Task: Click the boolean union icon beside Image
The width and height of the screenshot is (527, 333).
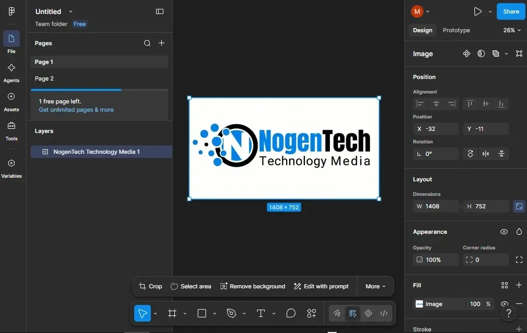Action: pyautogui.click(x=496, y=54)
